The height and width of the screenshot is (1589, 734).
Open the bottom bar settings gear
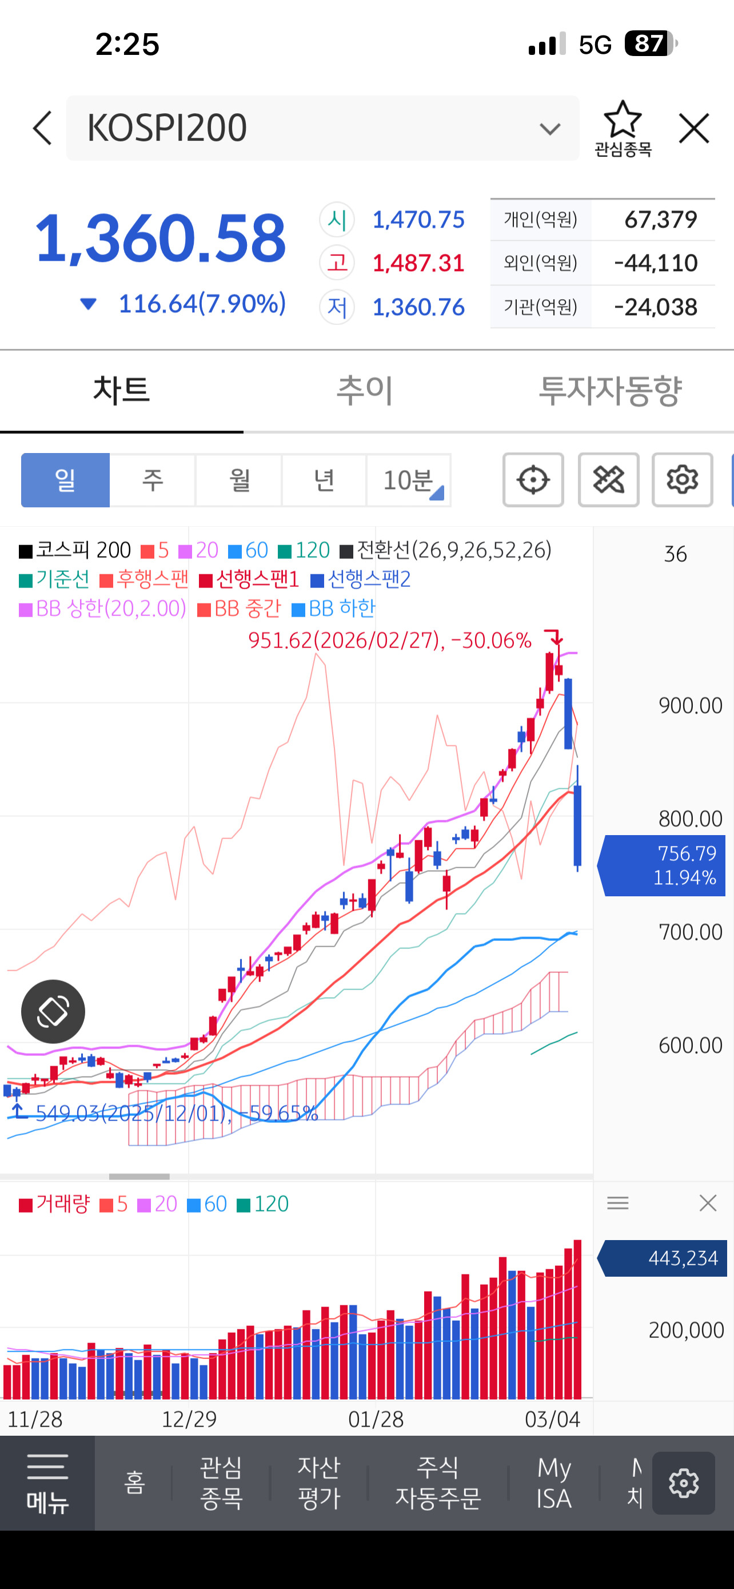tap(684, 1483)
